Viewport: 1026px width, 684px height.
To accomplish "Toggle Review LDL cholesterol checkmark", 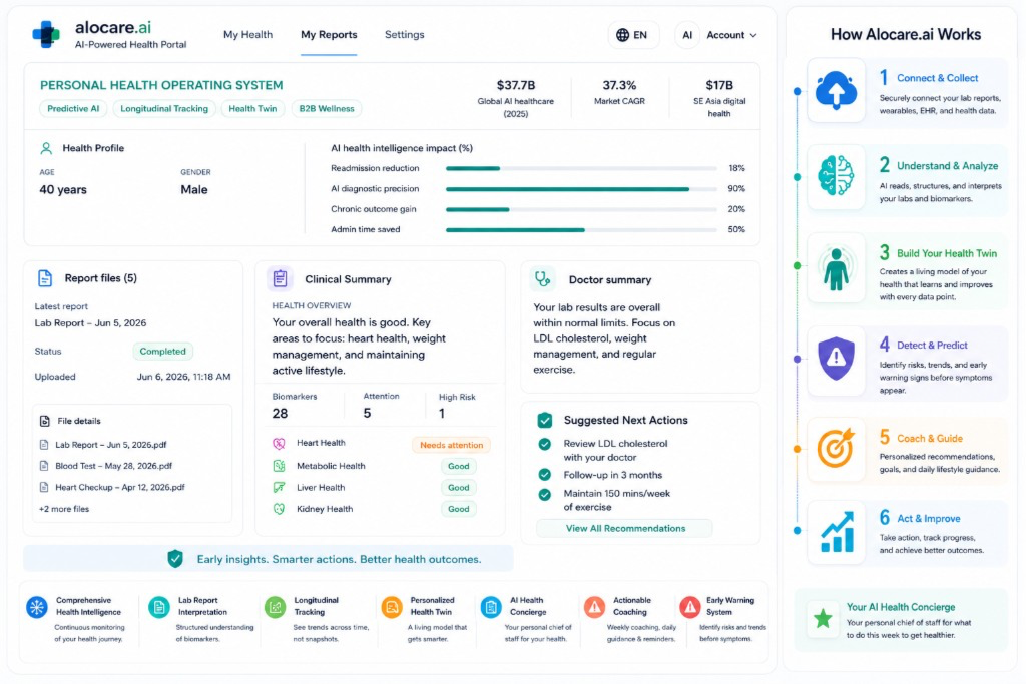I will tap(545, 444).
